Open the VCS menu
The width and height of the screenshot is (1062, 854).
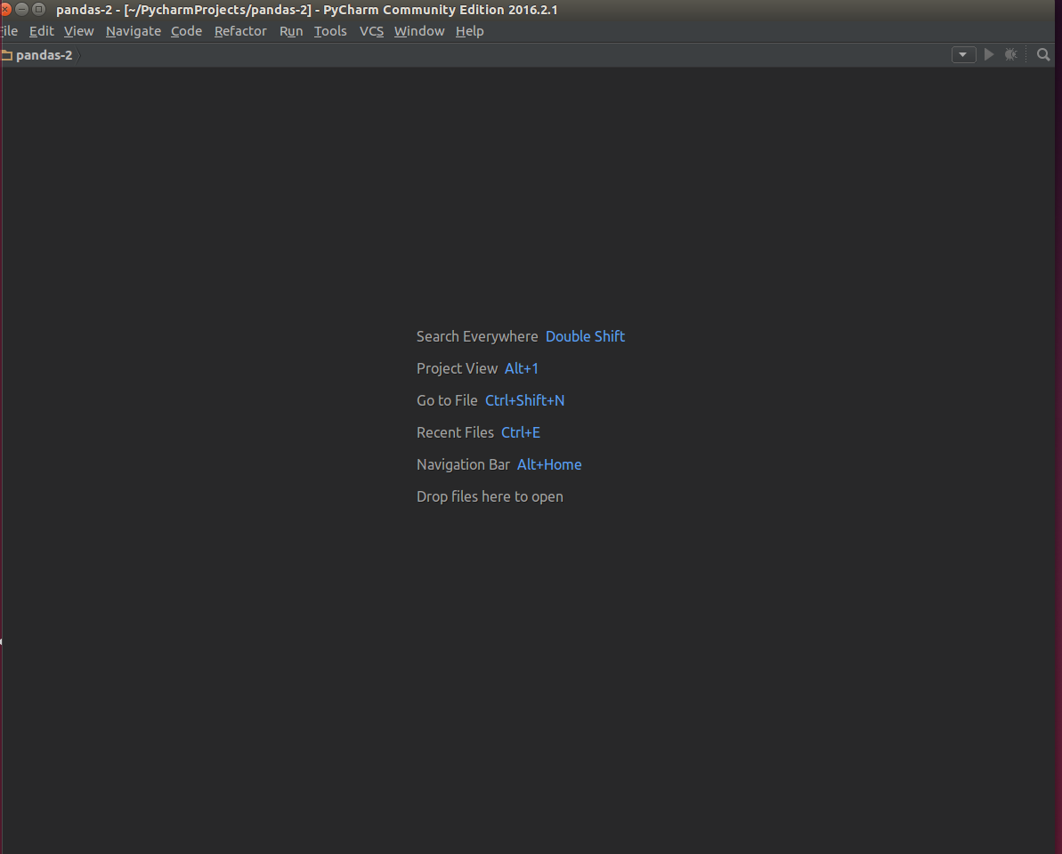click(371, 31)
